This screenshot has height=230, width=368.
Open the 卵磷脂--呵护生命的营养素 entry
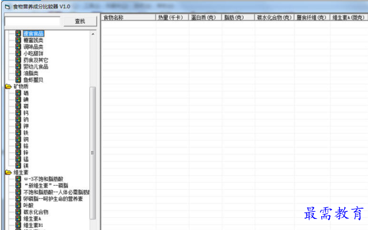coord(53,199)
